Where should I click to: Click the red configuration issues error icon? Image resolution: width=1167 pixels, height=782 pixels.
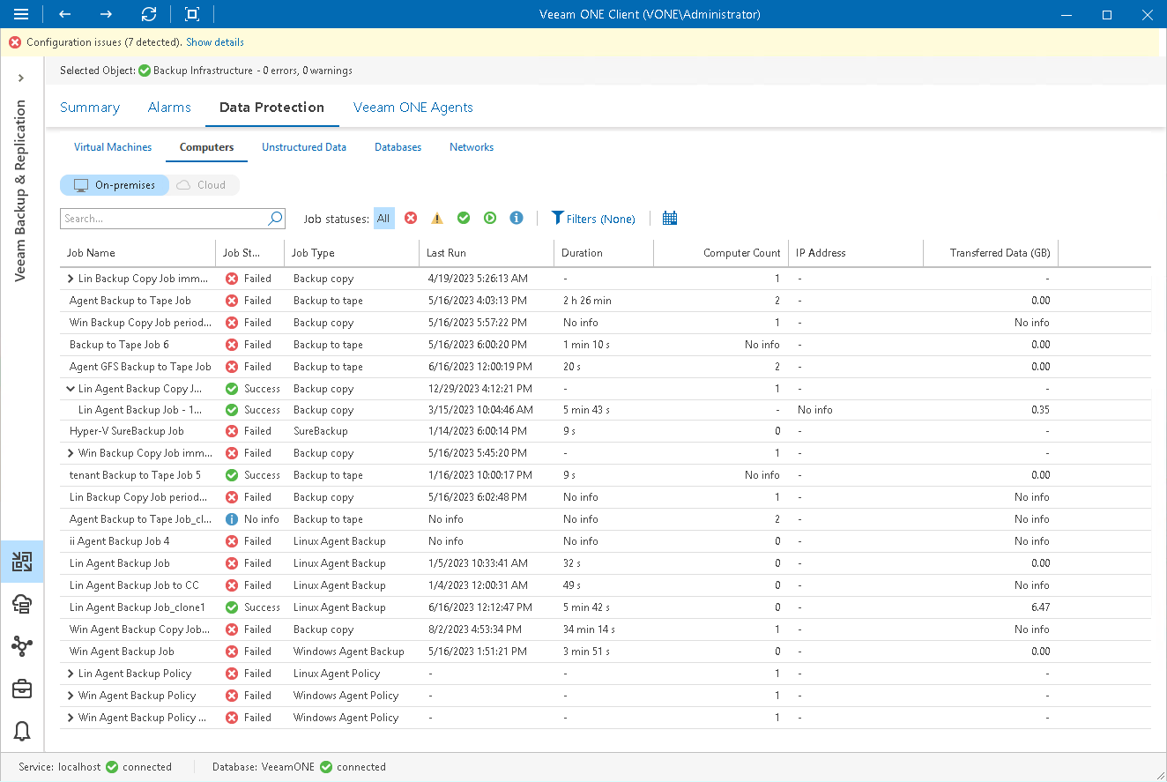tap(15, 42)
